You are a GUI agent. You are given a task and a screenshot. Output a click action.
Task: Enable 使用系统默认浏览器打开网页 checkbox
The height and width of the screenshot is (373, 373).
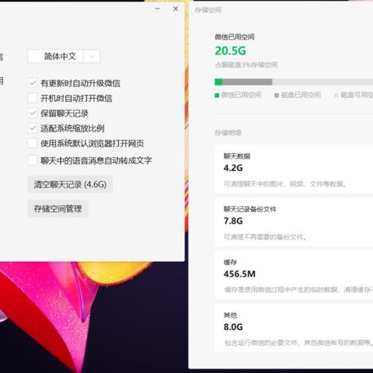click(x=33, y=143)
